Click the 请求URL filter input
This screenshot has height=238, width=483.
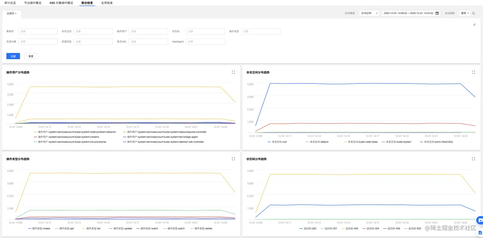pyautogui.click(x=148, y=42)
